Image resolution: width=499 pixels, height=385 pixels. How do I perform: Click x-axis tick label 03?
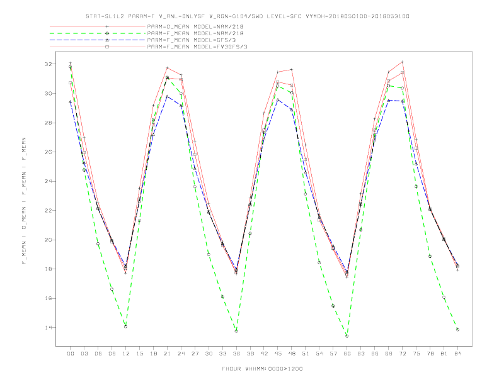[x=84, y=354]
